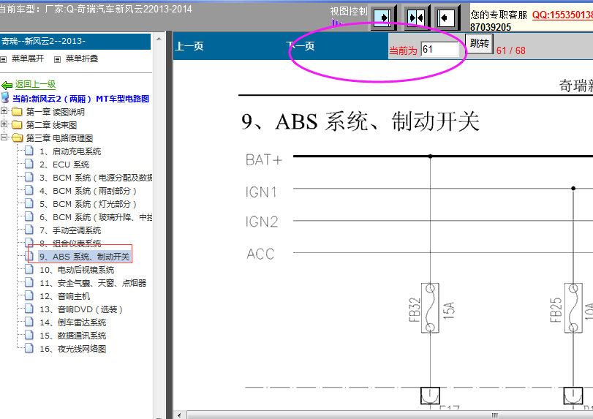Screen dimensions: 593x419
Task: Click the page icon of 10、电动后视镜系统
Action: [29, 269]
